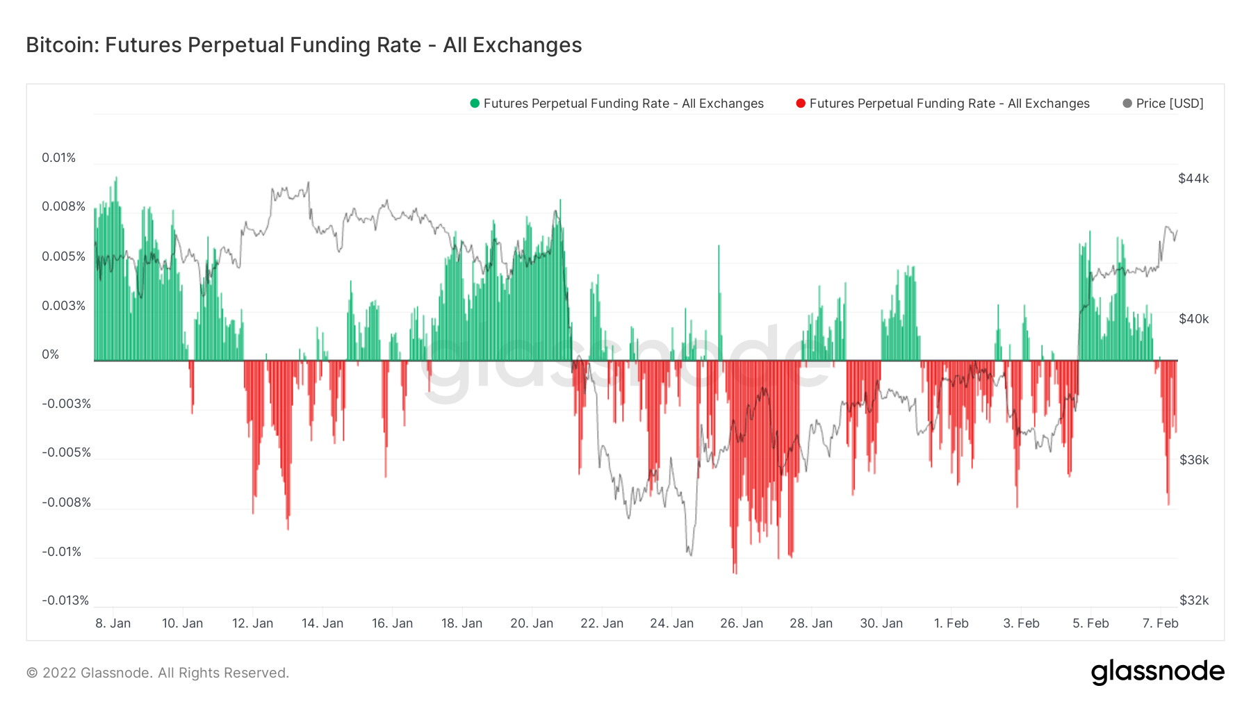Toggle the red-marked Funding Rate legend label
The width and height of the screenshot is (1251, 704).
(x=949, y=104)
